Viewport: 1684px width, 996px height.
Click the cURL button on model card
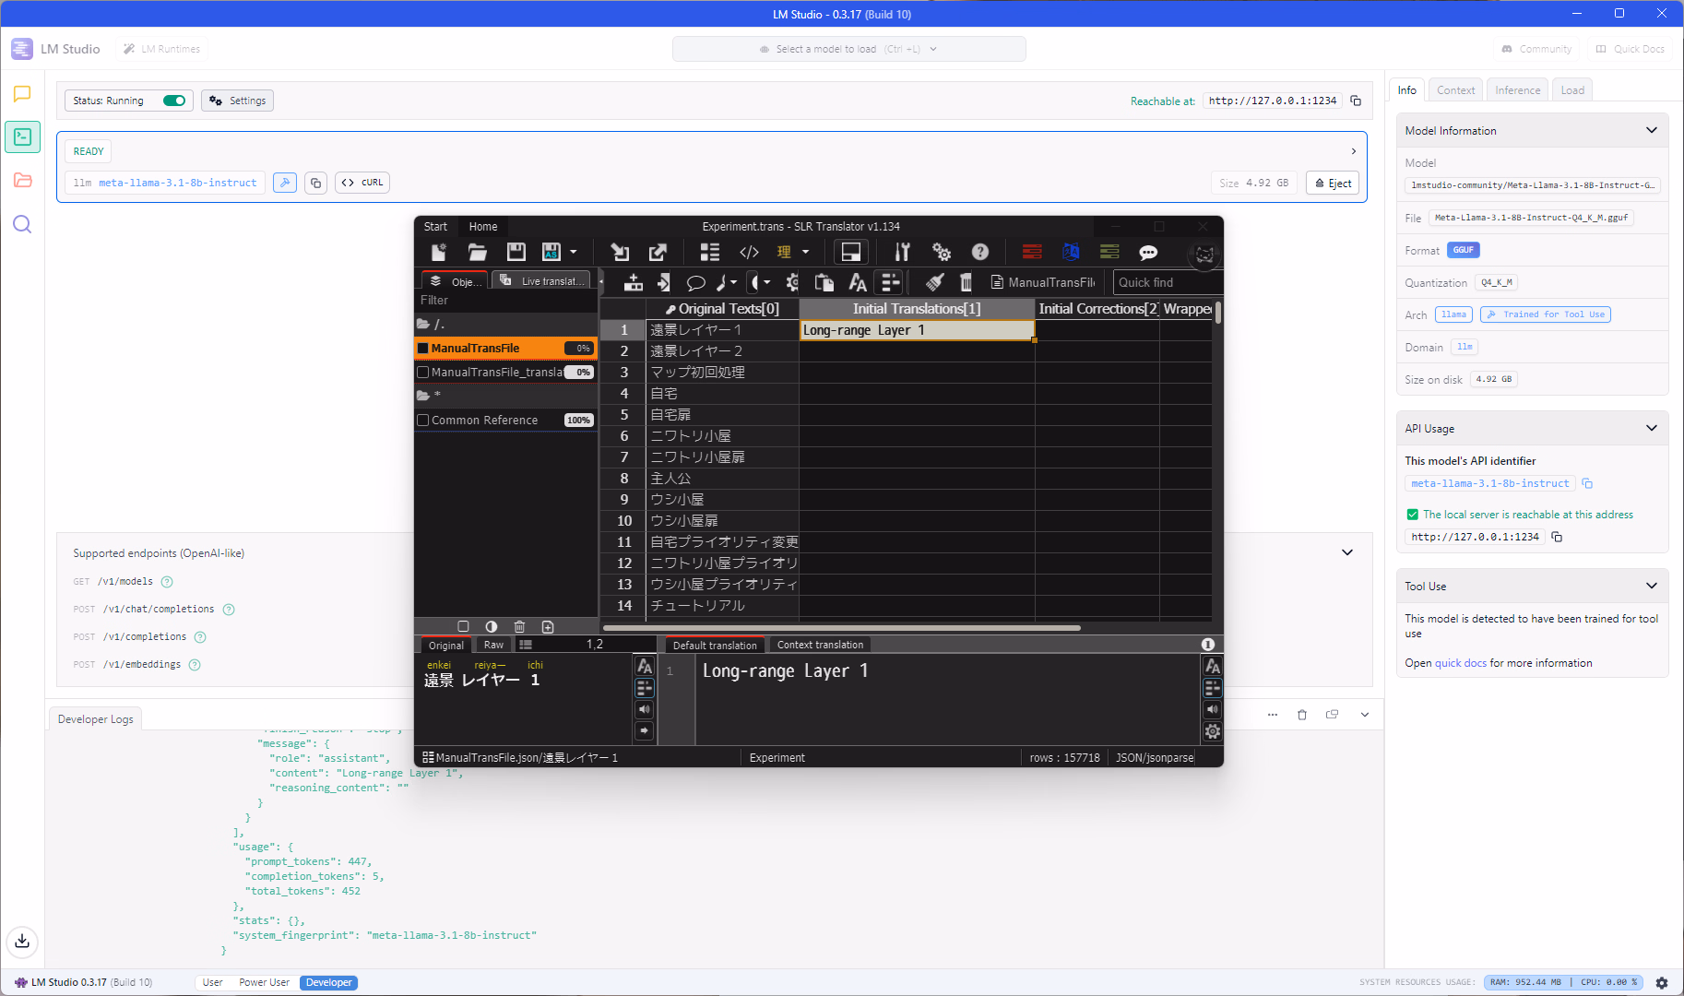[362, 183]
